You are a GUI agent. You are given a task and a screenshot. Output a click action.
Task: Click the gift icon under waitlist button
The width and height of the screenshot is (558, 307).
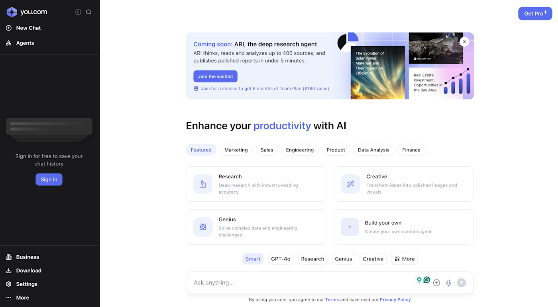[196, 89]
